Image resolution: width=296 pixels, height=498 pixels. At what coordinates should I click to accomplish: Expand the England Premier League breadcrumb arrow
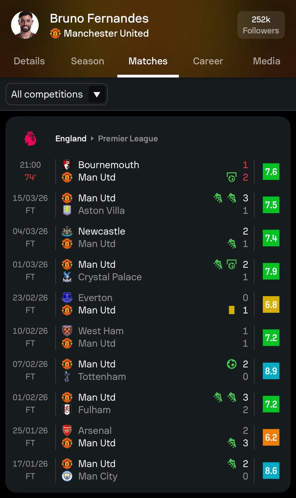click(x=92, y=139)
